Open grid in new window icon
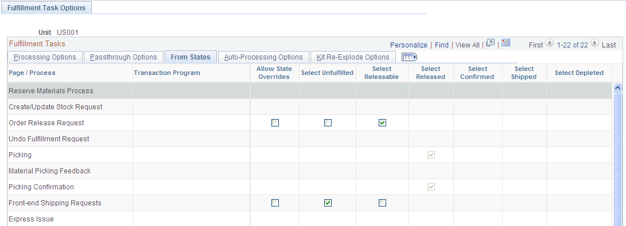 490,43
